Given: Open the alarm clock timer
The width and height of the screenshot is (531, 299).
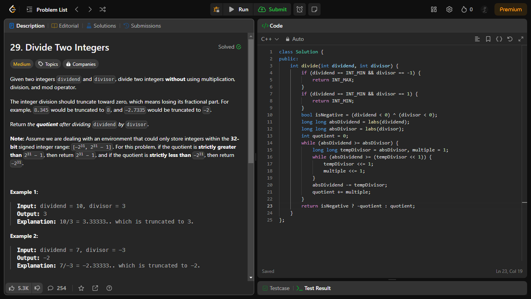Looking at the screenshot, I should click(300, 9).
